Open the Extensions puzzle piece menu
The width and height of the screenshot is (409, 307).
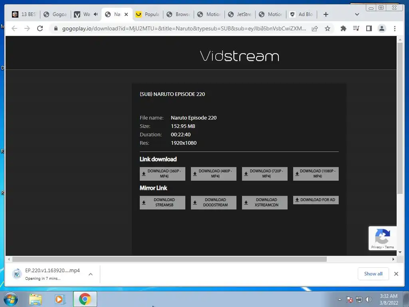pos(343,28)
